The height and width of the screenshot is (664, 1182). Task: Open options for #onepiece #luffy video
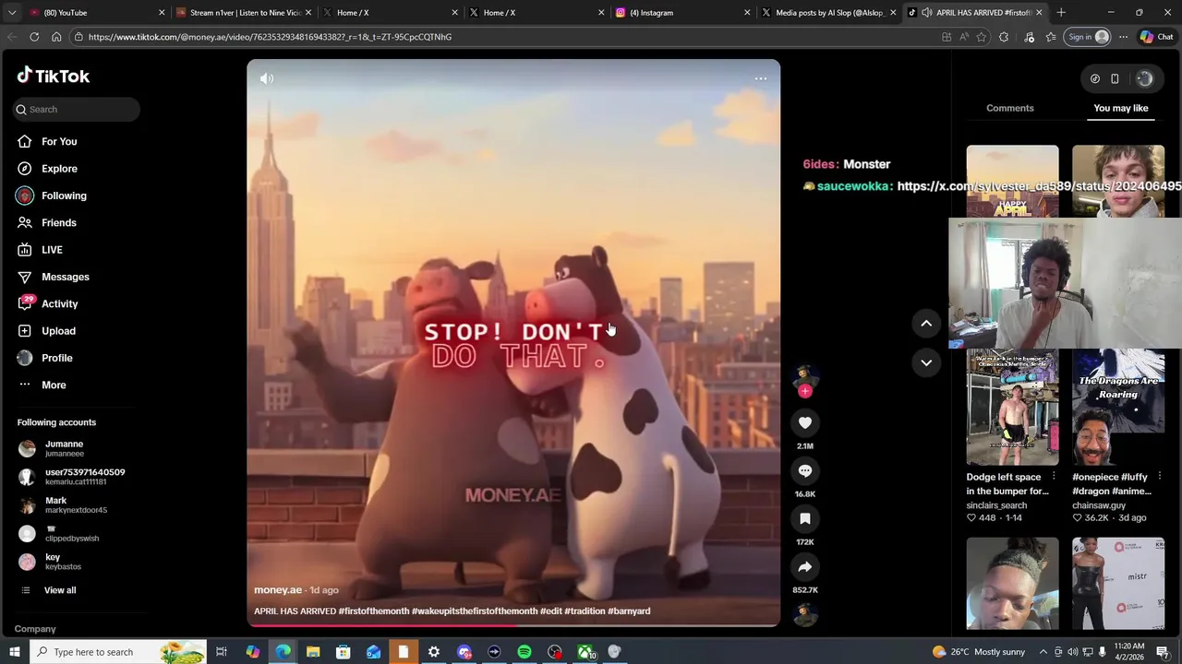pos(1159,477)
